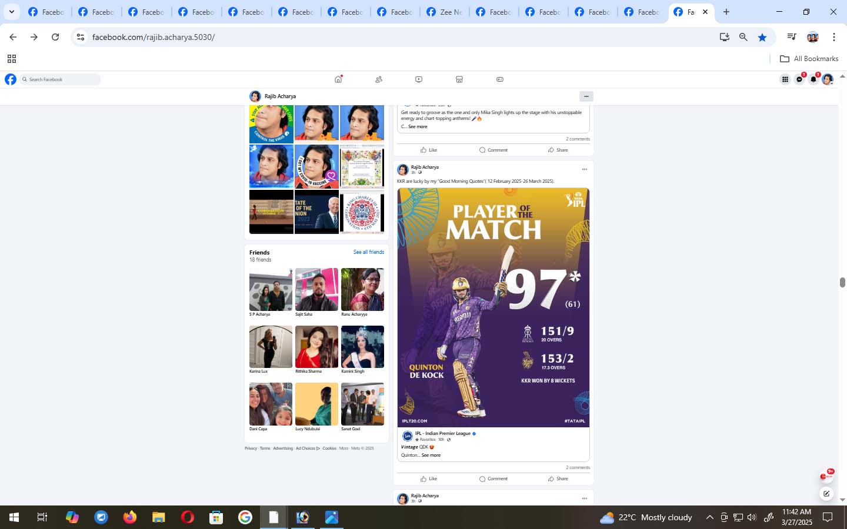
Task: Open Rithika Sharma's friend photo
Action: [316, 347]
